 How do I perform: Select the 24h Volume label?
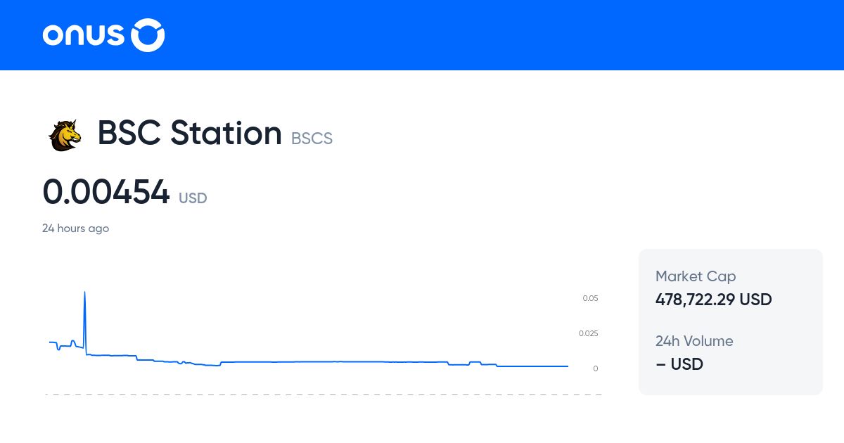694,341
